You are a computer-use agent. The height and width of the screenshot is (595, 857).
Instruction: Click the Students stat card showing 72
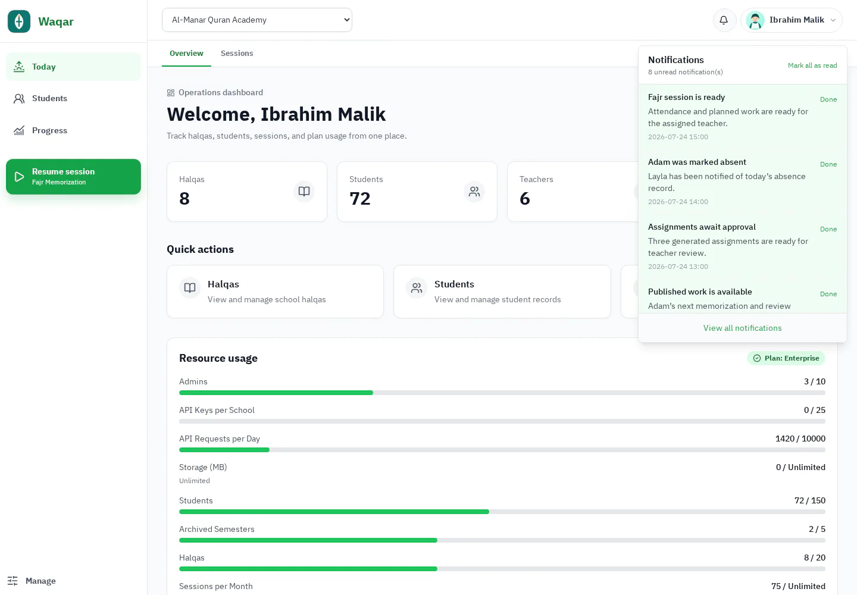click(x=417, y=192)
